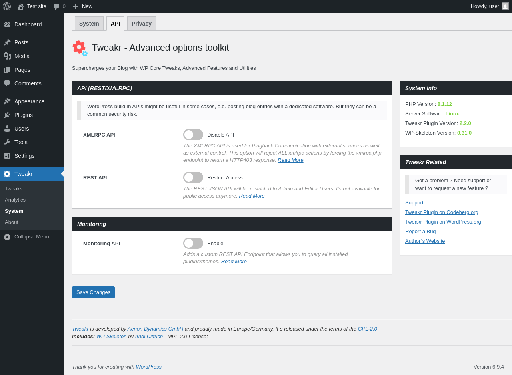Click the Tweakr gear icon in sidebar
512x375 pixels.
[x=7, y=174]
